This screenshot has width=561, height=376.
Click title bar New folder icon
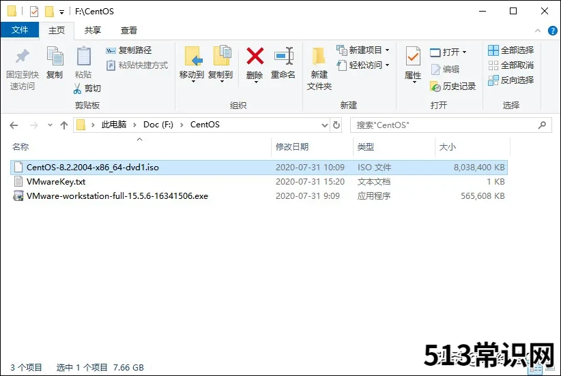coord(49,12)
